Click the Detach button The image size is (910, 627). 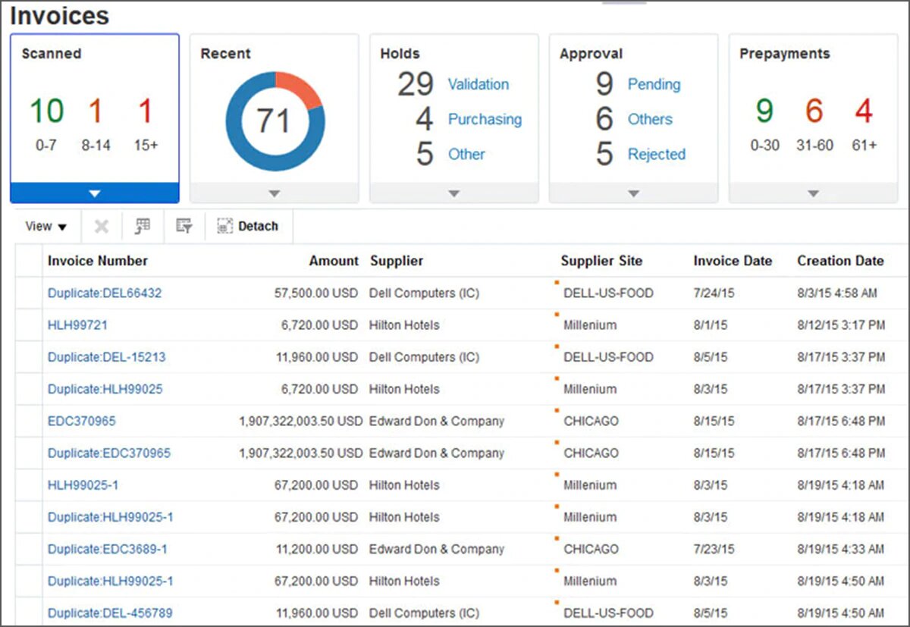click(248, 226)
